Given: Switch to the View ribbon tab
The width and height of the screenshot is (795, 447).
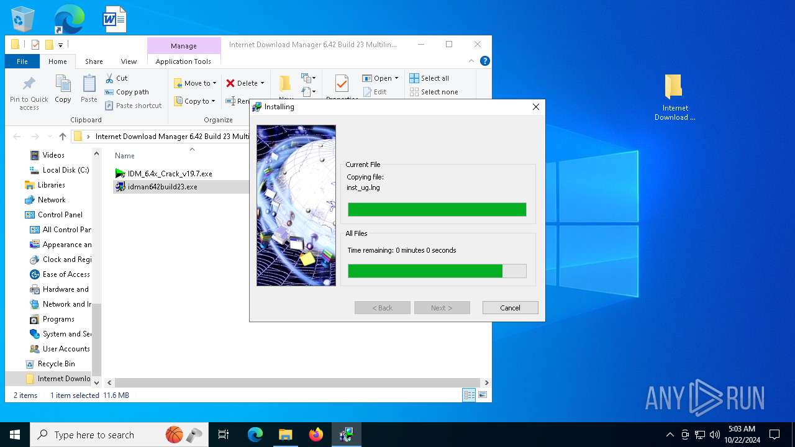Looking at the screenshot, I should (129, 61).
